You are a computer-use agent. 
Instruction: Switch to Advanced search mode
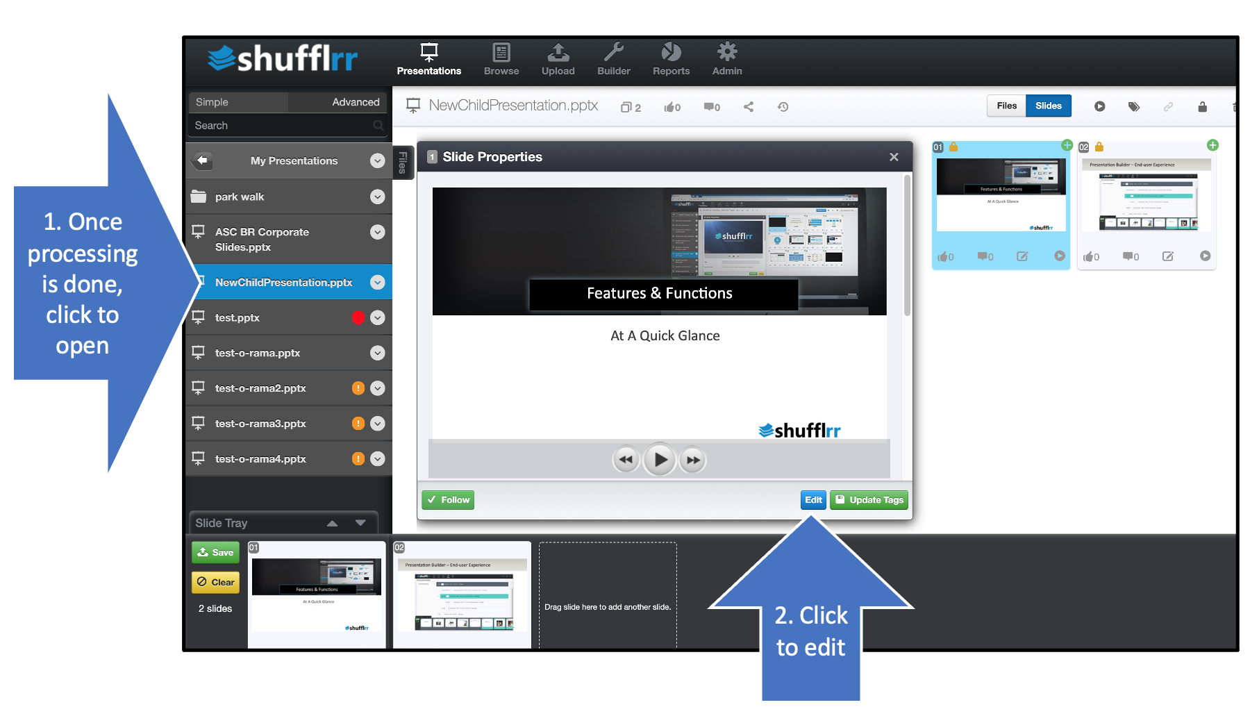click(x=339, y=102)
